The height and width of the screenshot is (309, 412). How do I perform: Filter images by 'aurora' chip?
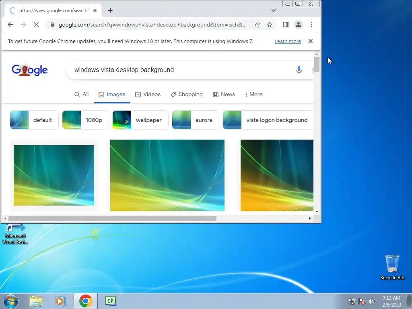pos(195,120)
